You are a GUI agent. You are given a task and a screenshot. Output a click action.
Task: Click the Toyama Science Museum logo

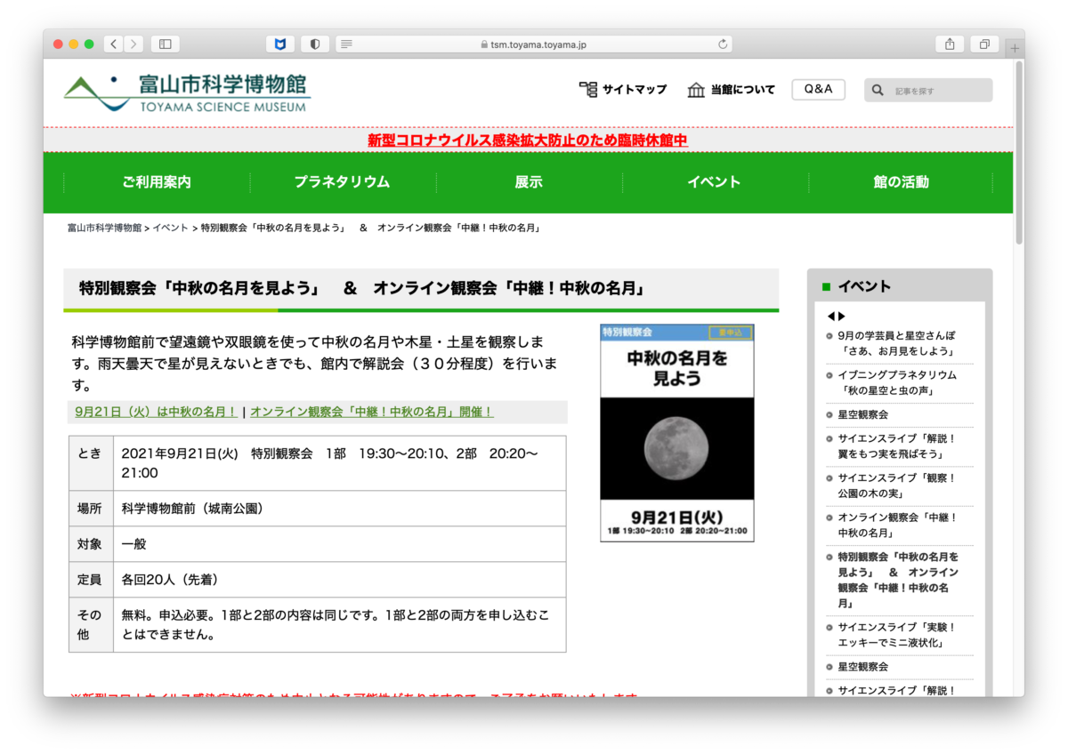(x=187, y=92)
